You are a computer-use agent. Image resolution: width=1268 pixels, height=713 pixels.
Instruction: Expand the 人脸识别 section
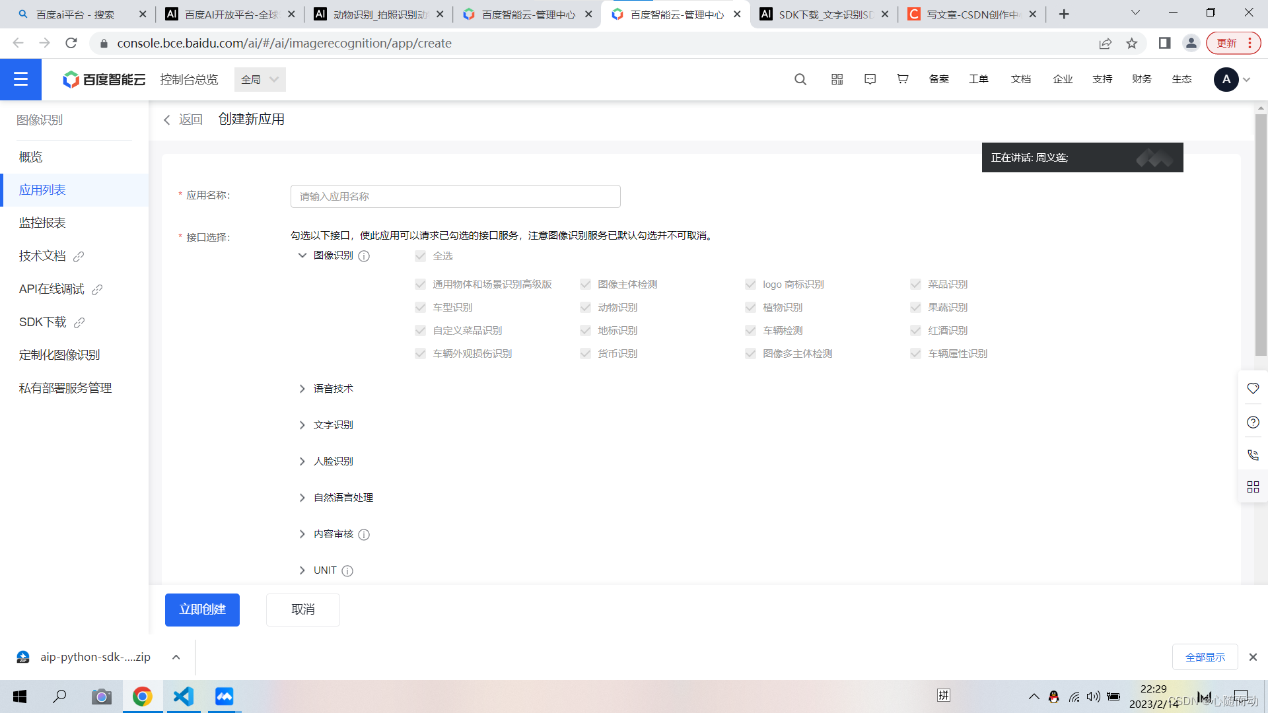tap(302, 461)
